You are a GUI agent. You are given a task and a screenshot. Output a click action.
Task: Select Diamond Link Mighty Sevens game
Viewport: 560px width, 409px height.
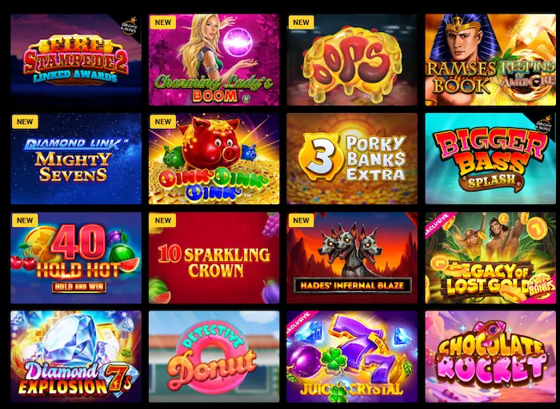click(76, 158)
